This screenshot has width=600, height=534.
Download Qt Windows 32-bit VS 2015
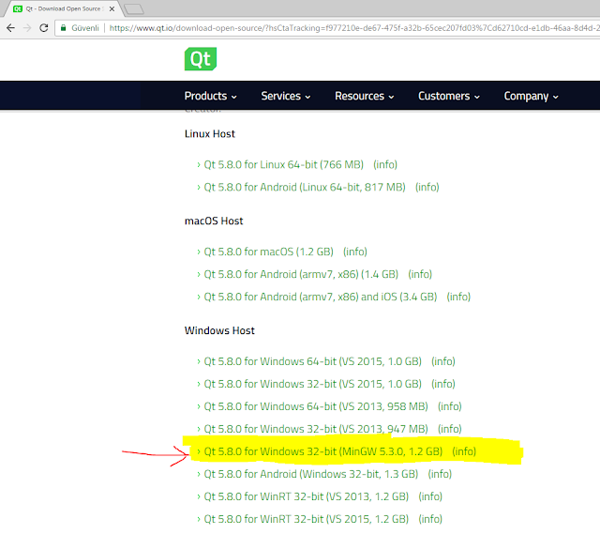[312, 384]
